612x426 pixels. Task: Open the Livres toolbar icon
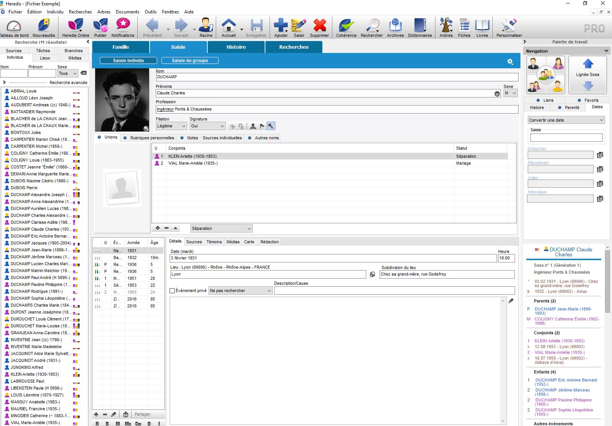click(482, 28)
